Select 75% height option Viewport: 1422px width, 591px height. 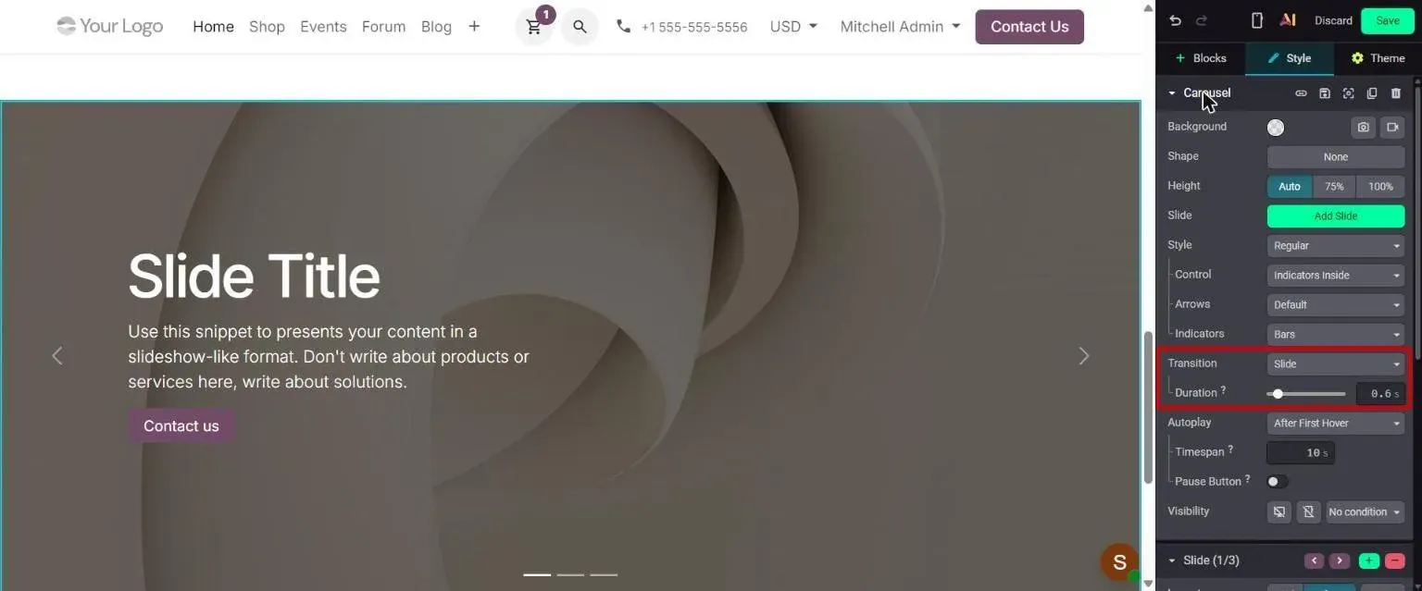tap(1334, 187)
